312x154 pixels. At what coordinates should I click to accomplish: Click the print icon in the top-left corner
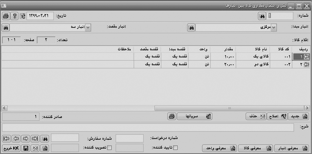pyautogui.click(x=6, y=16)
